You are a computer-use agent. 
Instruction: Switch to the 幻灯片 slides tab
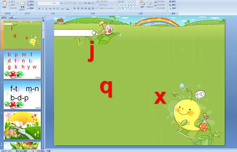[x=4, y=18]
